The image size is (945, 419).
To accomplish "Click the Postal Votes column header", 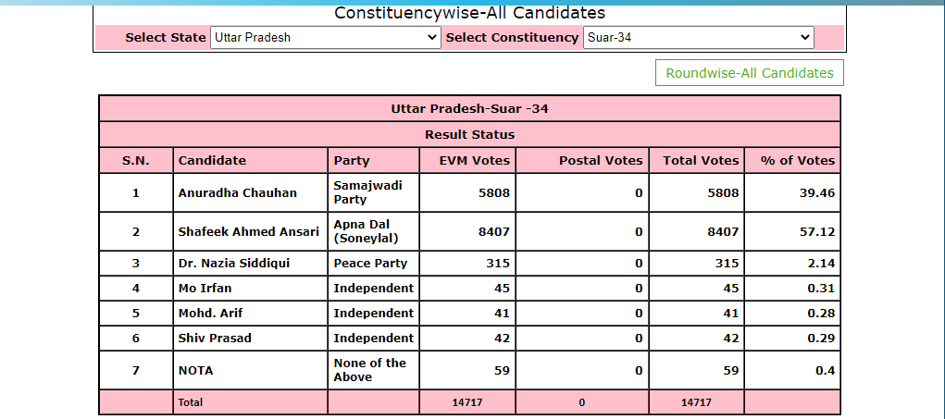I will coord(583,161).
